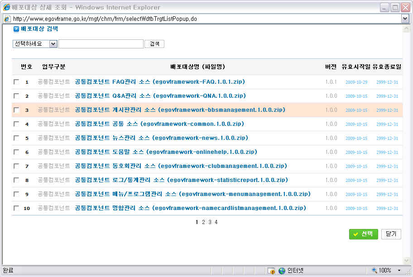Screen dimensions: 413x277
Task: Click the 닫기 button
Action: click(x=391, y=234)
